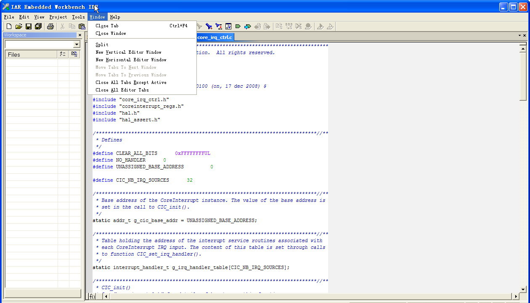Open the Tools menu
This screenshot has height=303, width=530.
click(x=78, y=17)
